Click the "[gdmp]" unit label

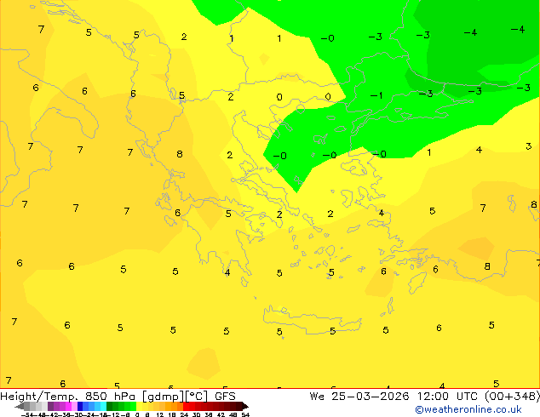tap(164, 397)
